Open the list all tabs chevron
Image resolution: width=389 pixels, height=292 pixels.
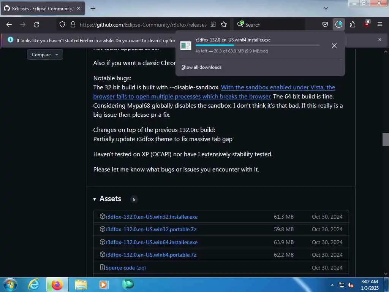point(326,8)
